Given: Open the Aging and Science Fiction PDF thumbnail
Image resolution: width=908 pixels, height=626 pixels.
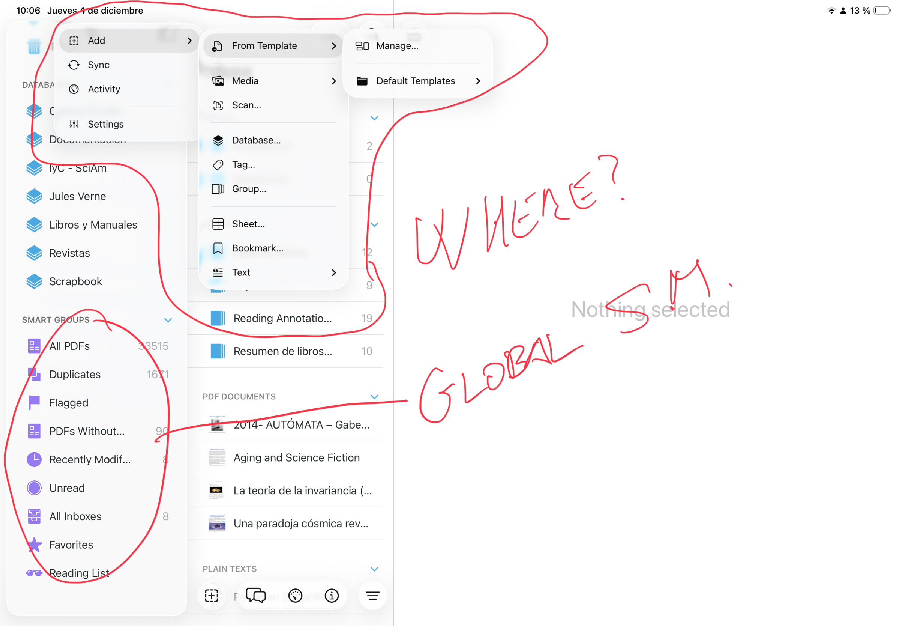Looking at the screenshot, I should 217,458.
